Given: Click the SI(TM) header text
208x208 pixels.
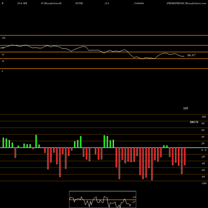Looking at the screenshot, I should tap(79, 3).
